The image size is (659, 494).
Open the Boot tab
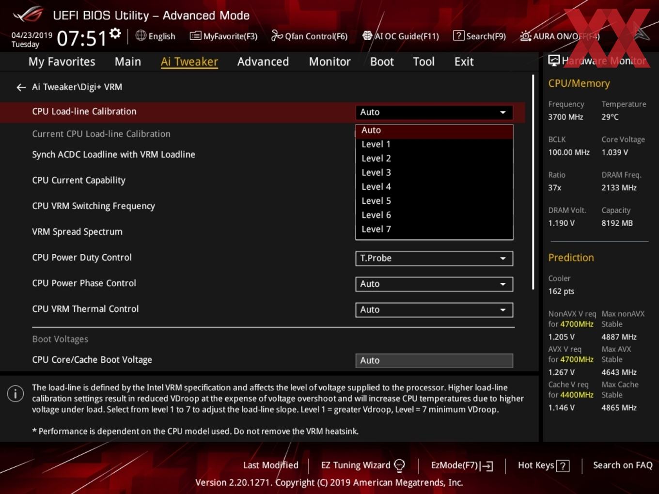pyautogui.click(x=382, y=62)
